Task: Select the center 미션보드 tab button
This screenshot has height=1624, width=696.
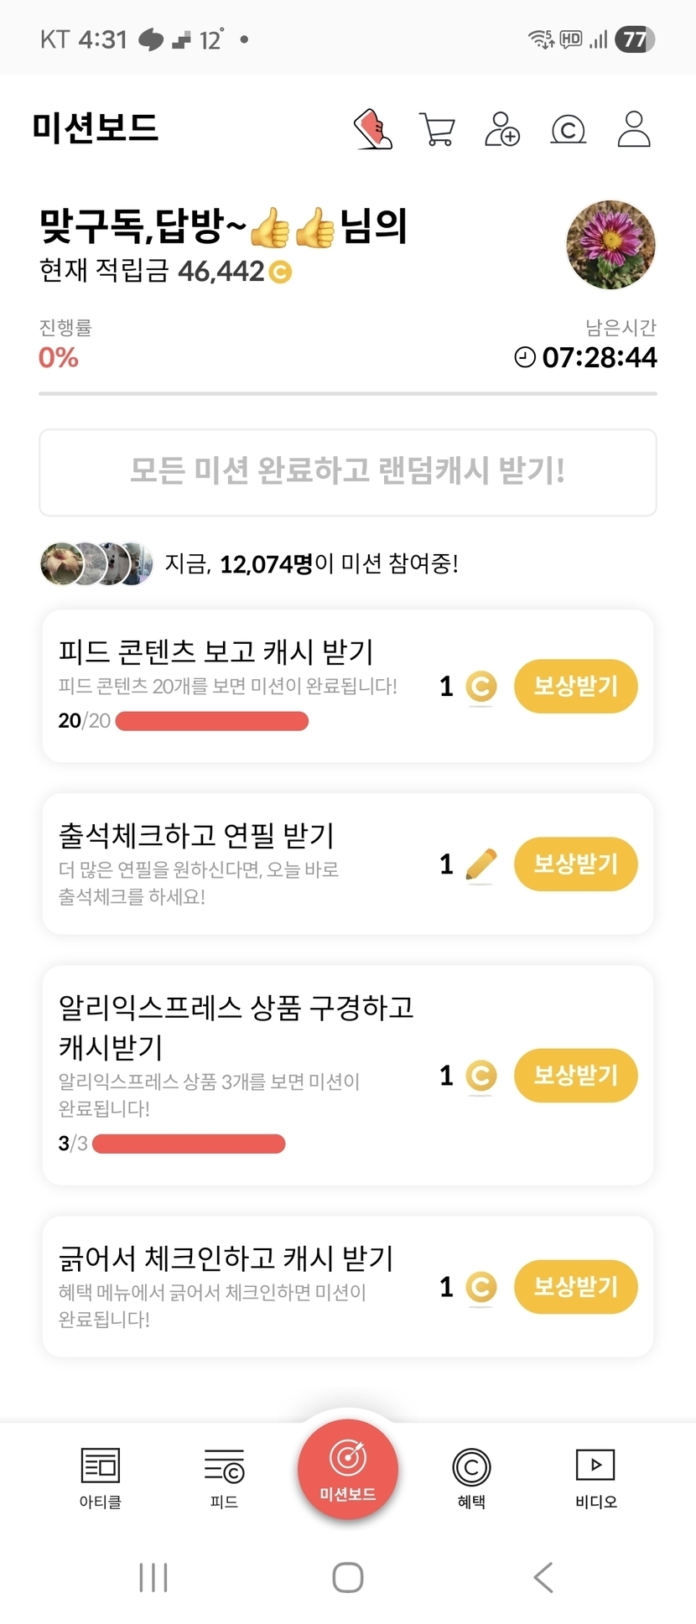Action: click(x=348, y=1469)
